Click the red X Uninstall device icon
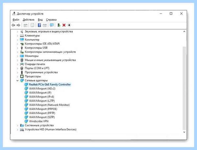 pos(64,25)
